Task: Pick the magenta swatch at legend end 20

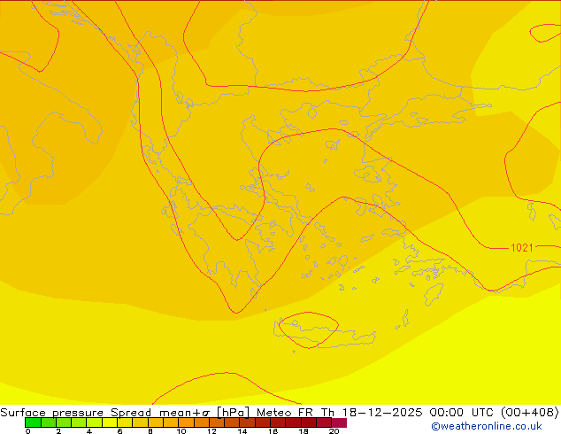Action: [339, 422]
